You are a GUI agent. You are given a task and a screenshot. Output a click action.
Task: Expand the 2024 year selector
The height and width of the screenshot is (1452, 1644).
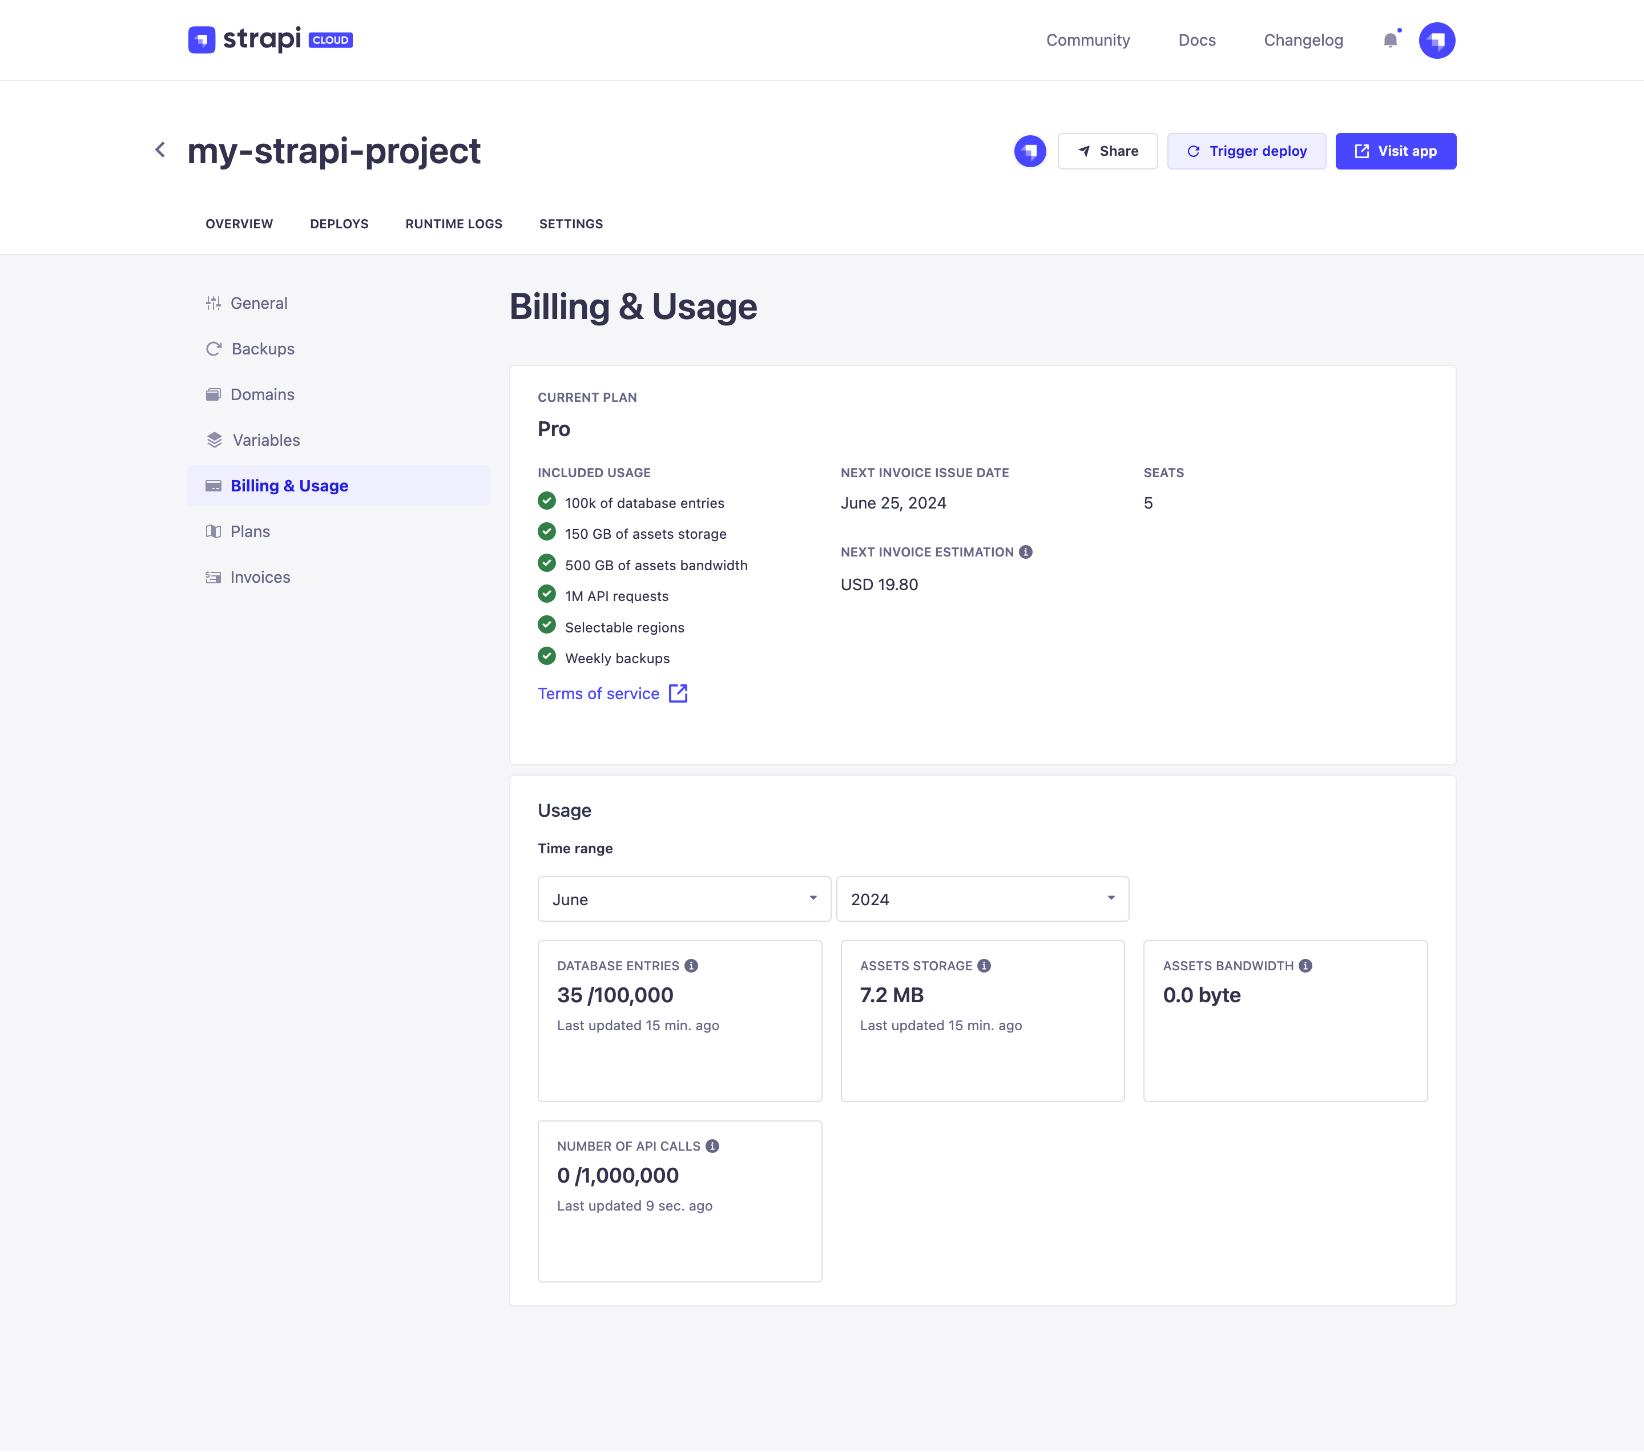click(982, 899)
